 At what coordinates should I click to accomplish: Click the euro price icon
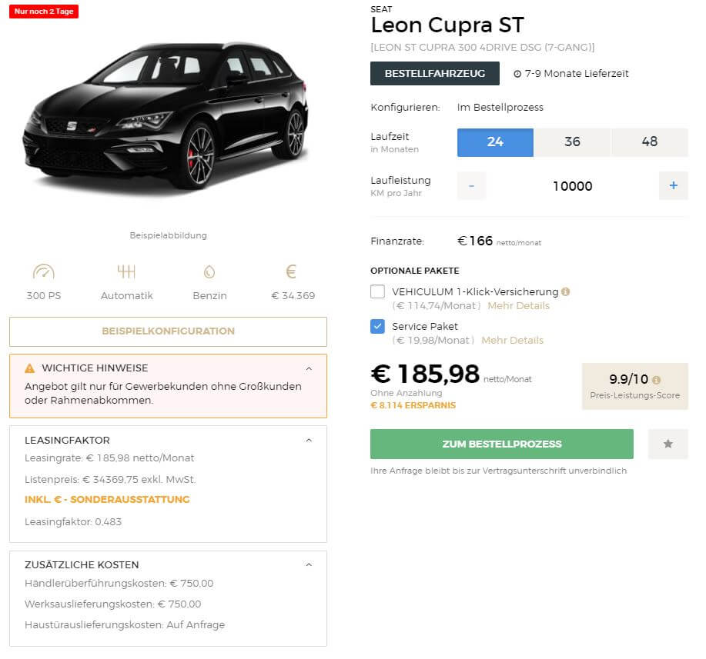click(x=291, y=271)
